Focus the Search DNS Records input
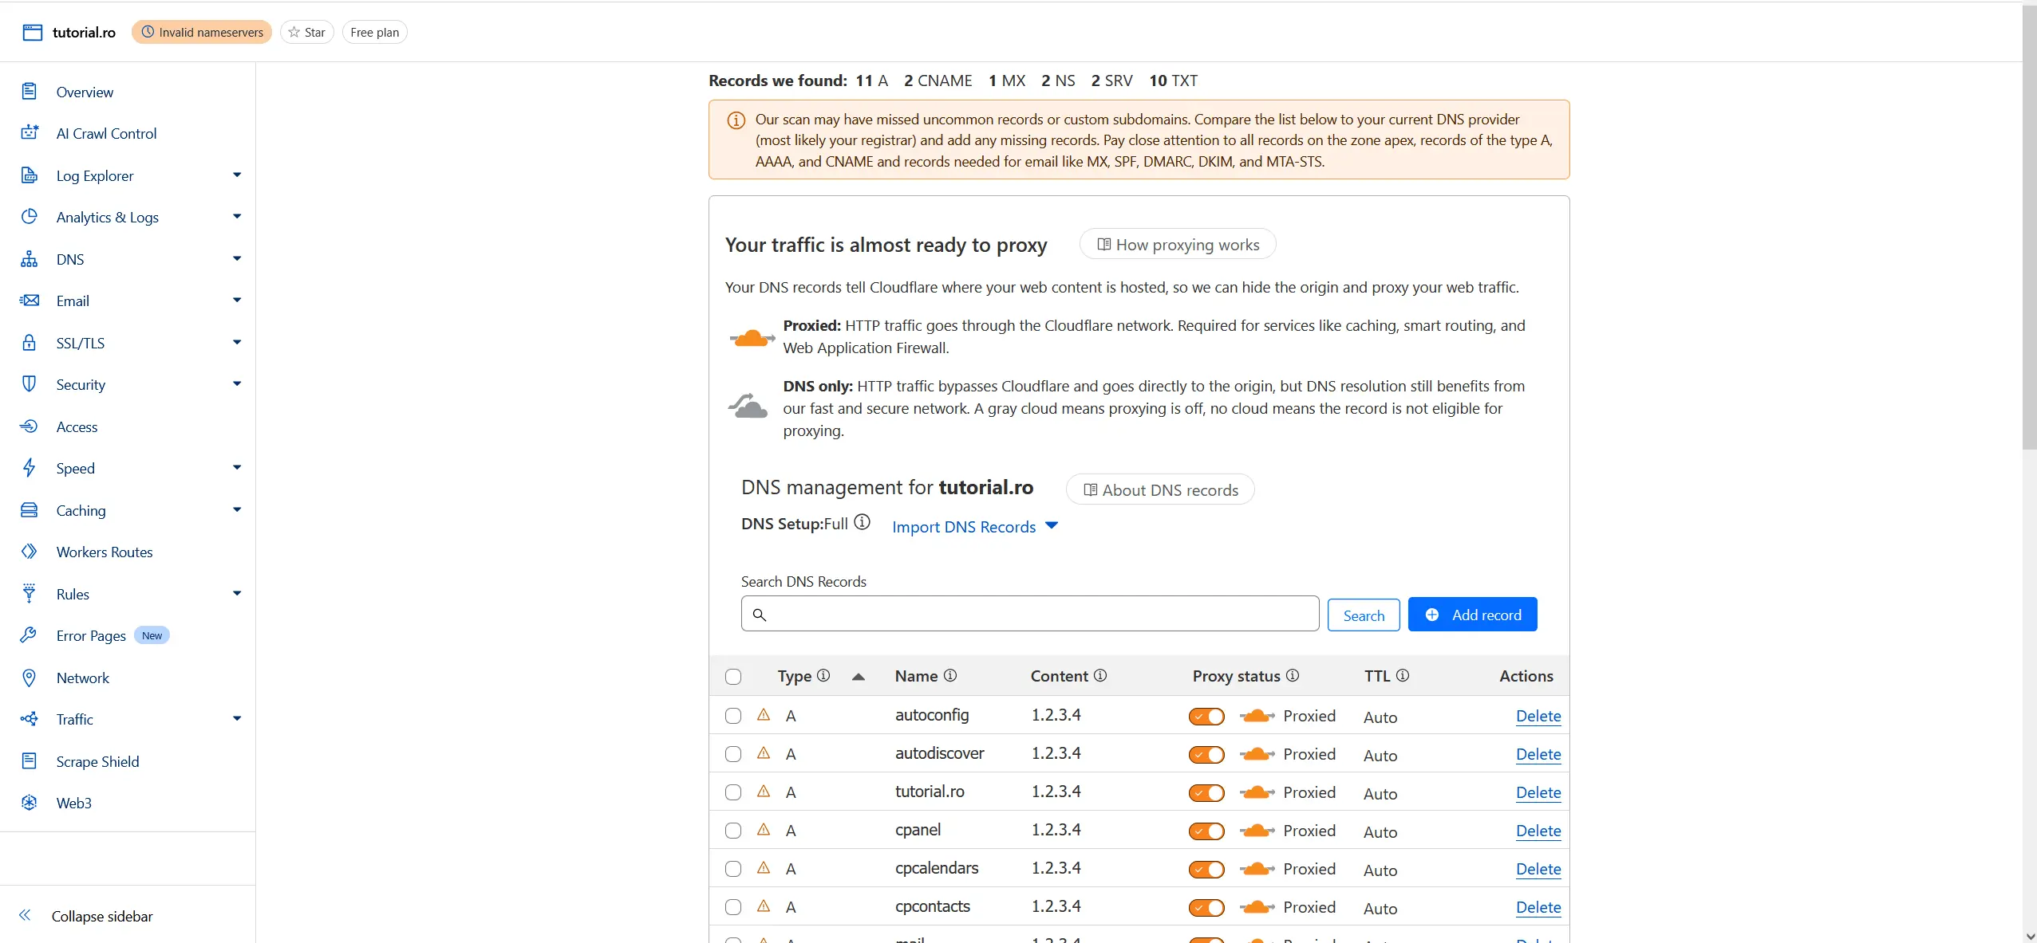This screenshot has height=943, width=2037. pos(1029,614)
